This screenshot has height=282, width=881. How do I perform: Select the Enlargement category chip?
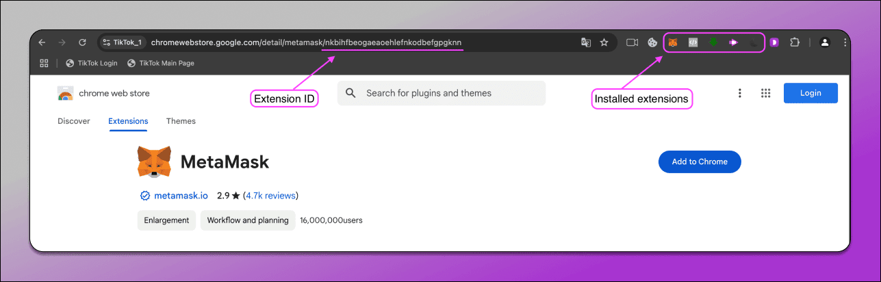166,220
